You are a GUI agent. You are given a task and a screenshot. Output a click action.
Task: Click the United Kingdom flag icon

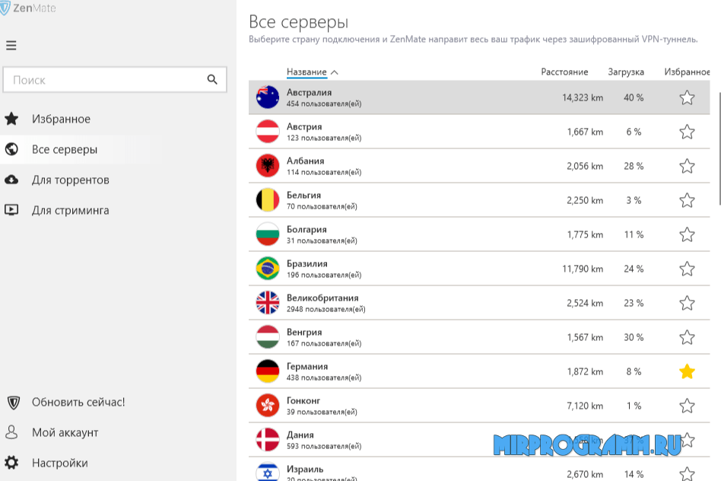(x=268, y=303)
